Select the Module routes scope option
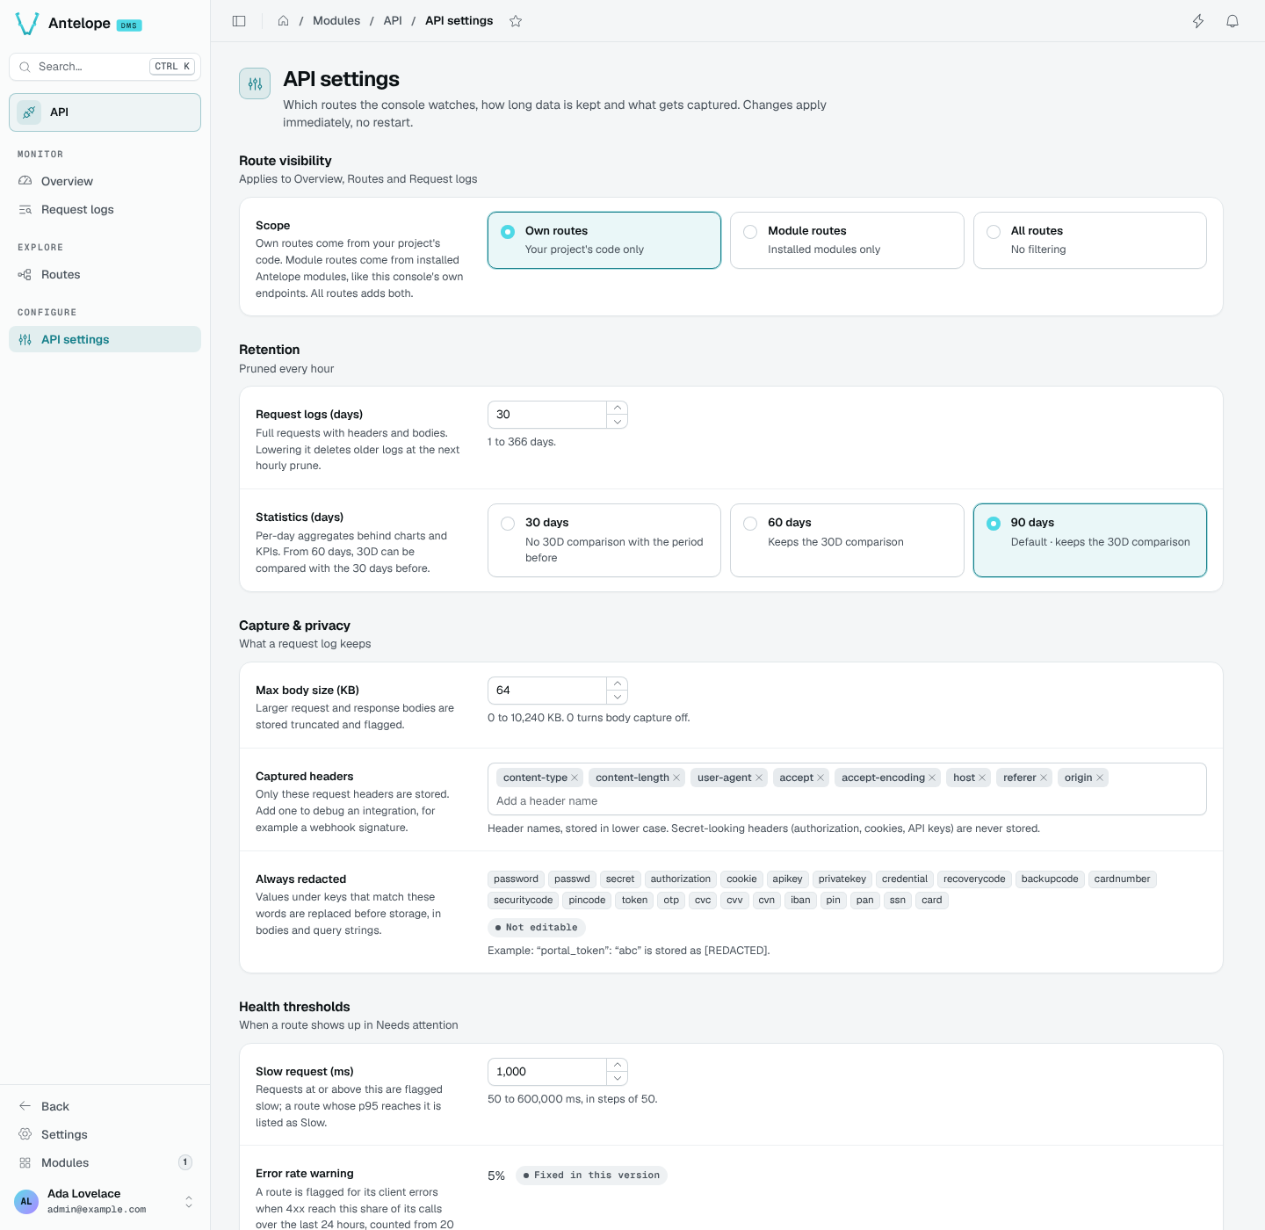The image size is (1265, 1230). (847, 240)
